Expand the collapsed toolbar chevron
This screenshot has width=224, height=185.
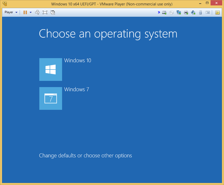pos(159,12)
